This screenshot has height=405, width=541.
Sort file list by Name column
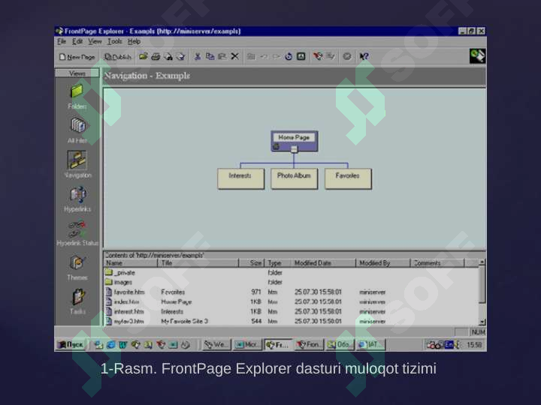[131, 263]
